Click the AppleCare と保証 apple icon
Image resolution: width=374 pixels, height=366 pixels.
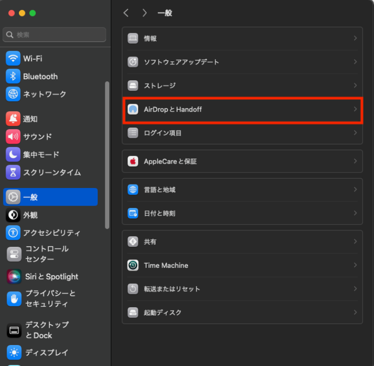pos(133,161)
